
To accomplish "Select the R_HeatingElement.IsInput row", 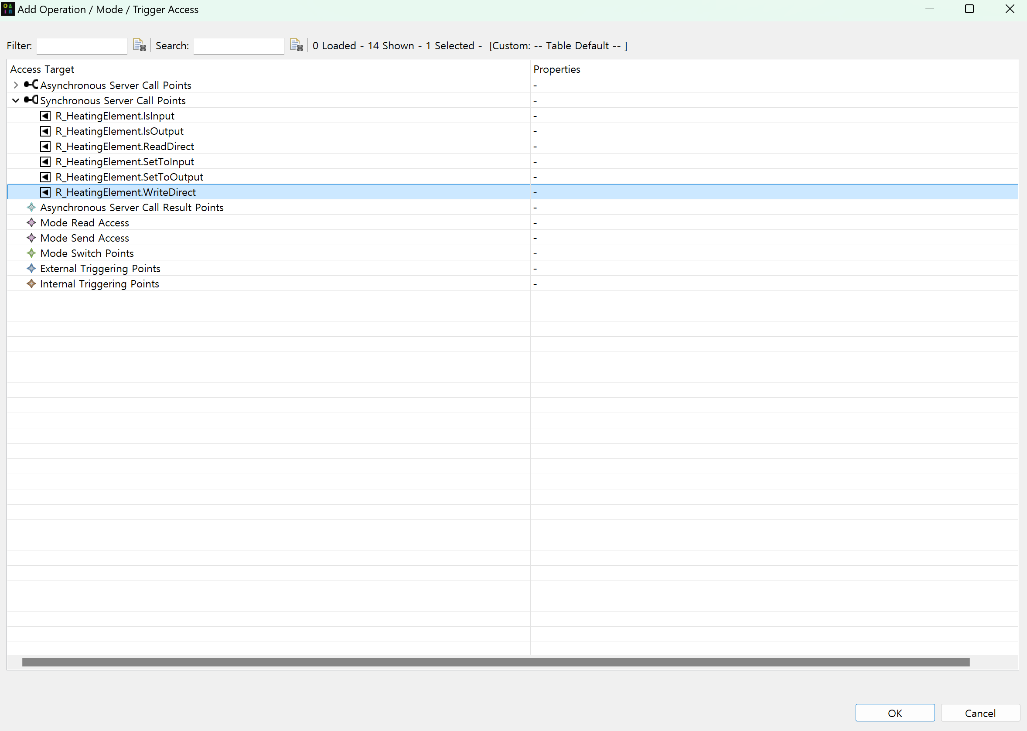I will pyautogui.click(x=512, y=116).
